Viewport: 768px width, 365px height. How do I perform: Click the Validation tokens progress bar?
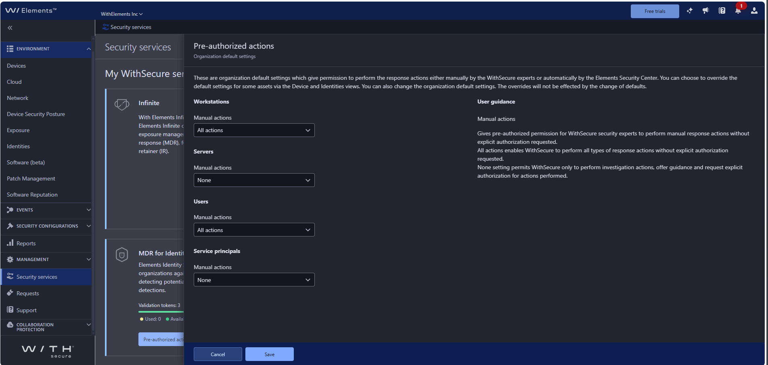tap(161, 312)
